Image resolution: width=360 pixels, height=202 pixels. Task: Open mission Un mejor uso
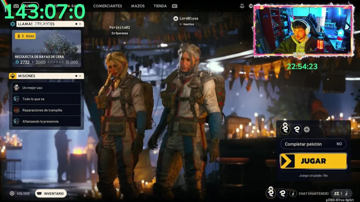pos(46,88)
